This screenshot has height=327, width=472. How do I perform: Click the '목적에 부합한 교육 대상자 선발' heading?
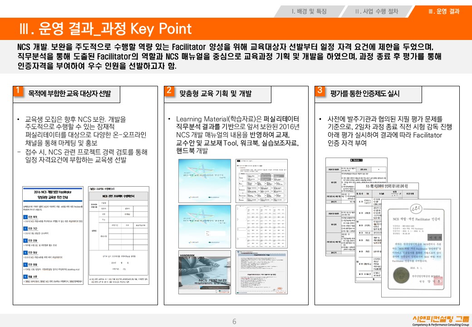[69, 94]
